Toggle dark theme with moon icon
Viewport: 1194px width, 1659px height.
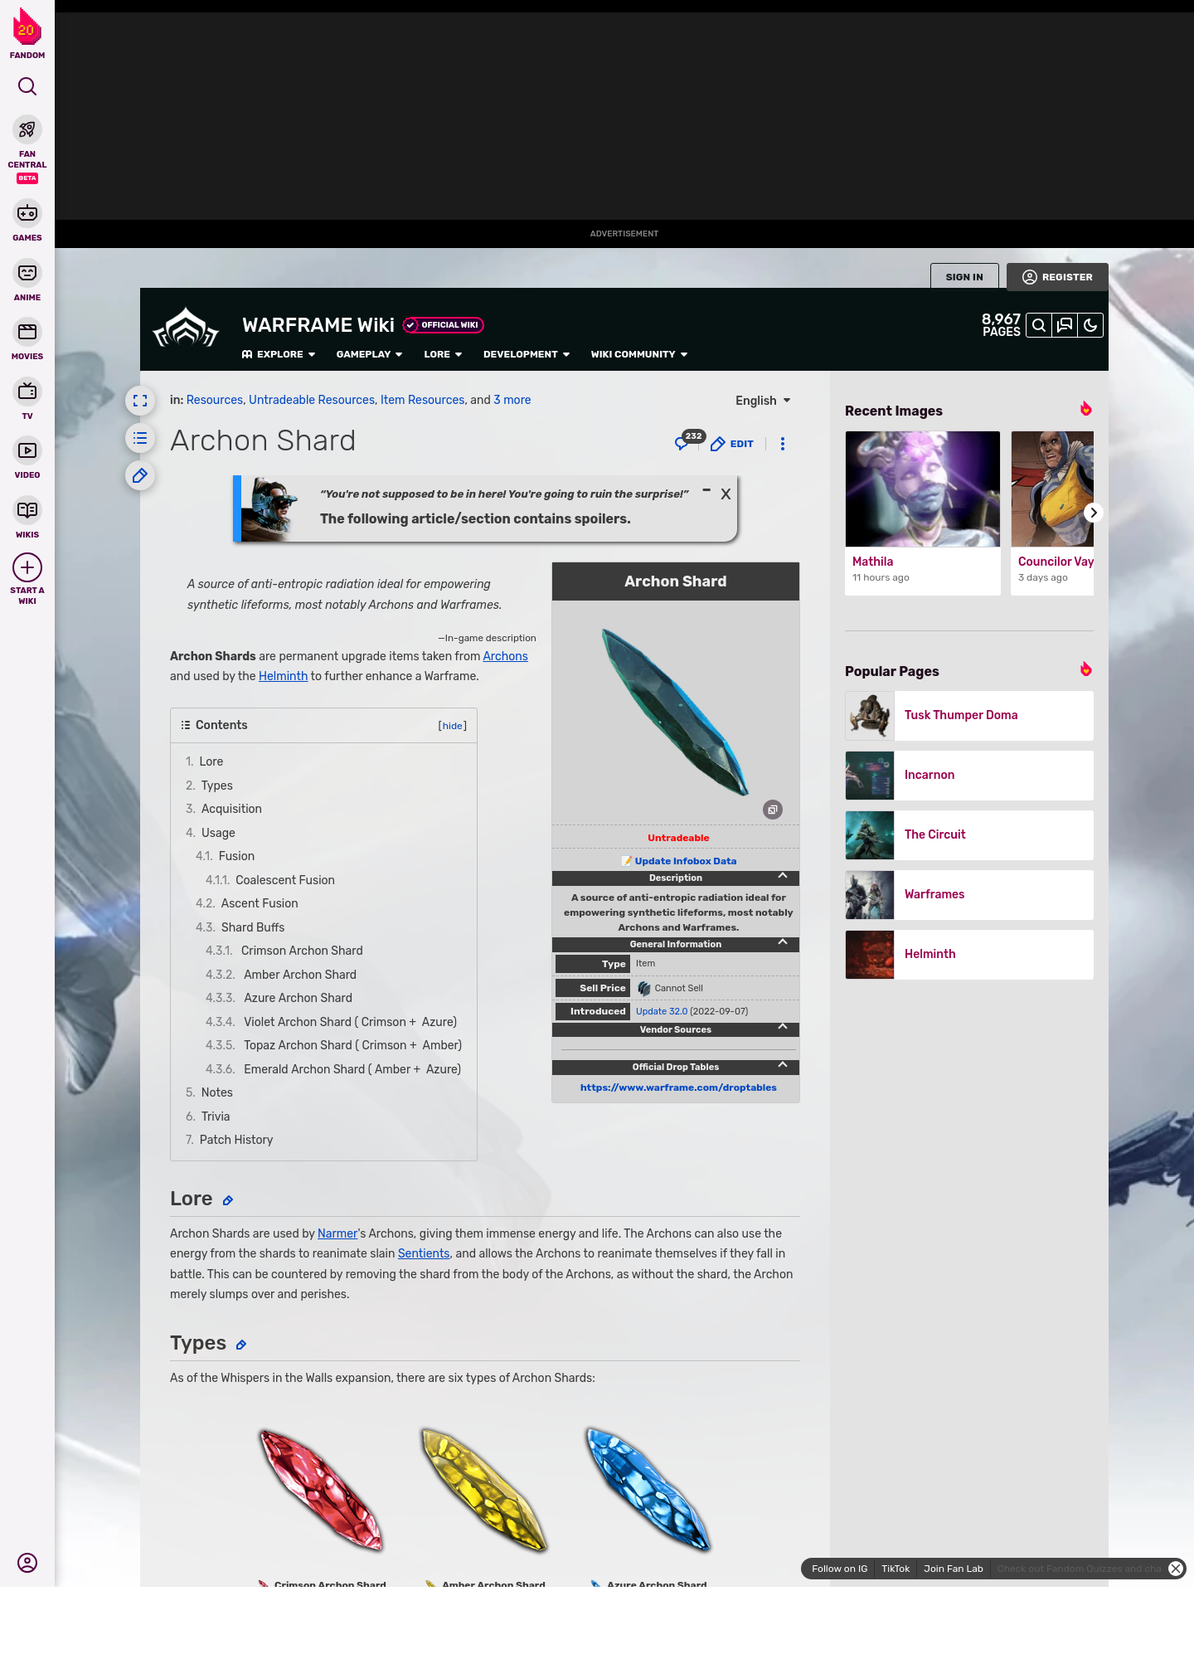click(x=1090, y=325)
